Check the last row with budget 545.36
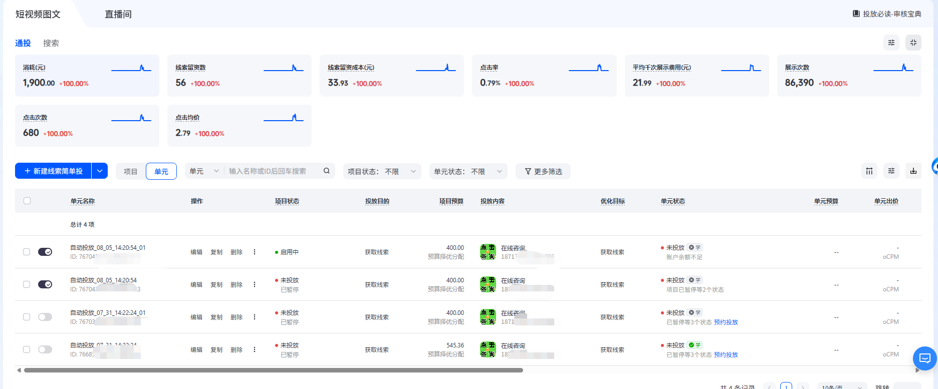Viewport: 938px width, 389px height. (27, 349)
